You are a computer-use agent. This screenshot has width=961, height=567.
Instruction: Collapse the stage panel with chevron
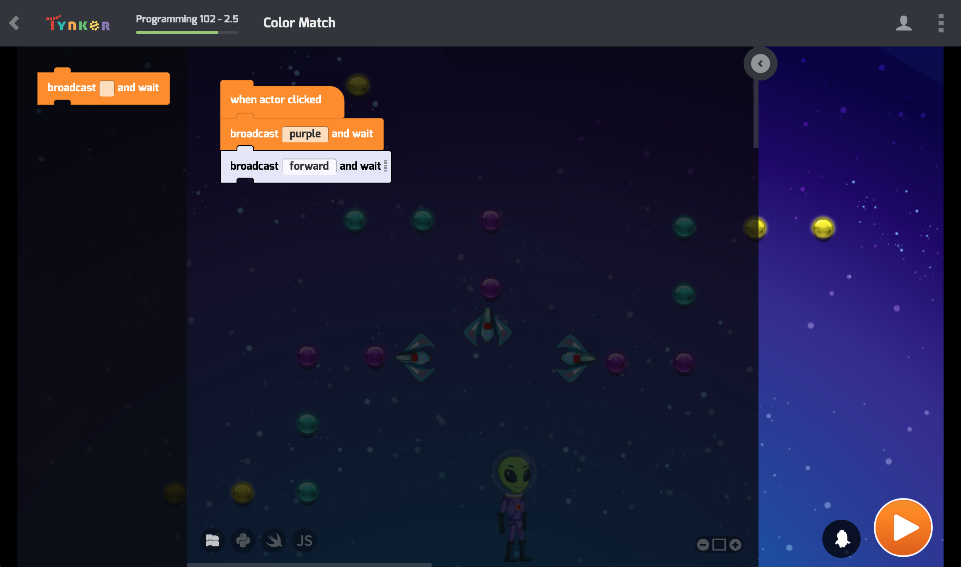click(760, 64)
